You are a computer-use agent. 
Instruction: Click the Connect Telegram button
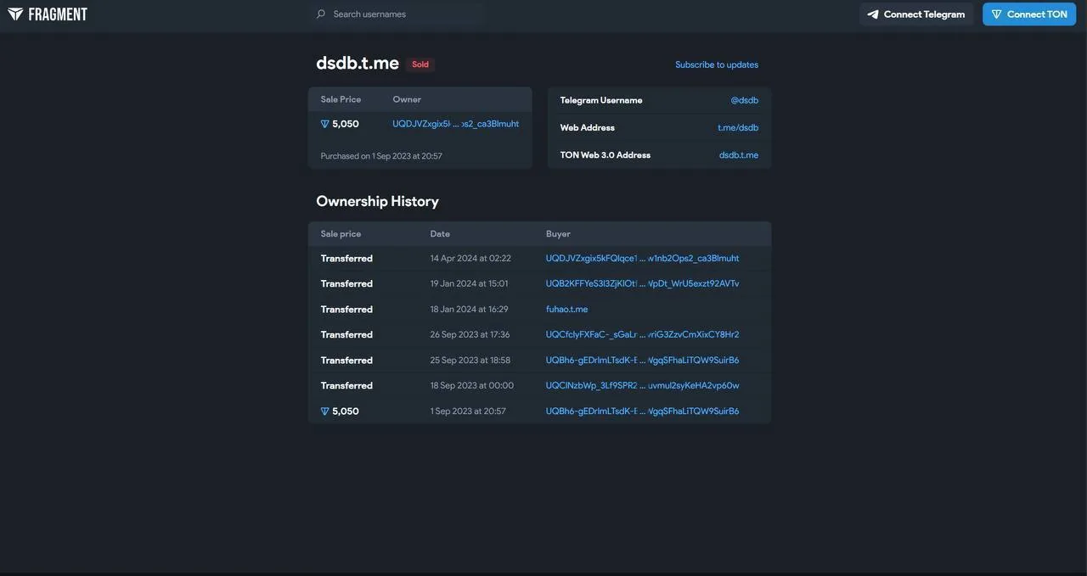pyautogui.click(x=916, y=14)
